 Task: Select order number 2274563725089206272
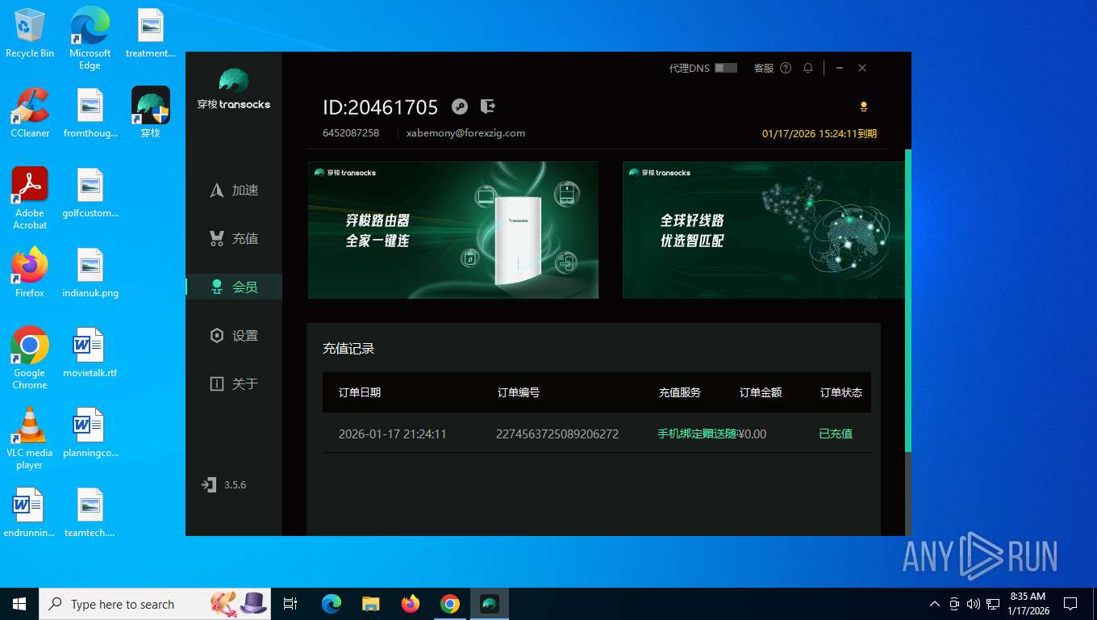click(557, 434)
